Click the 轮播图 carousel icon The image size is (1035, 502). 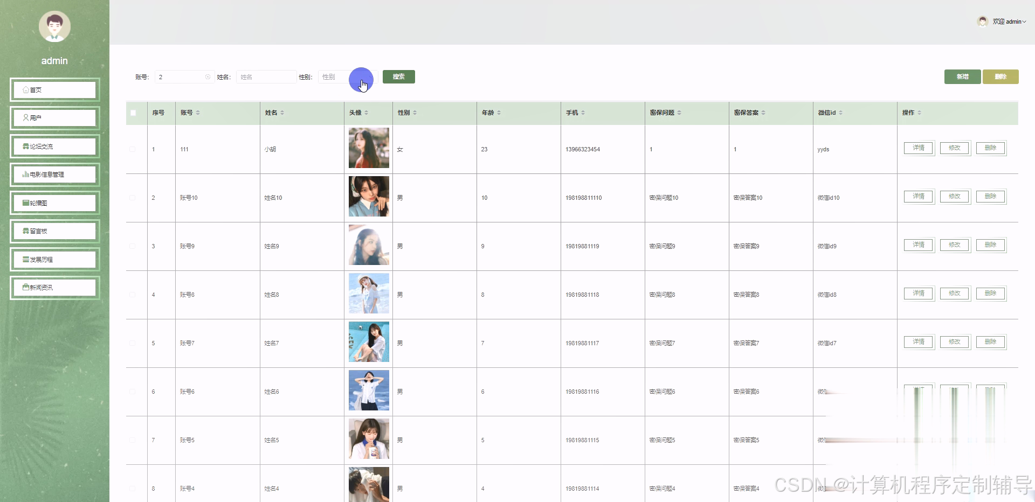pos(25,203)
